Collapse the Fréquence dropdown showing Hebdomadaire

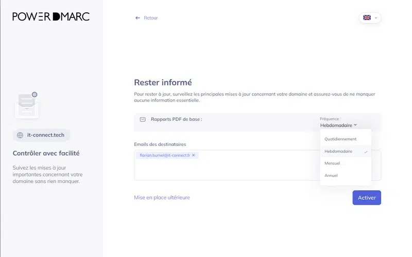[338, 125]
